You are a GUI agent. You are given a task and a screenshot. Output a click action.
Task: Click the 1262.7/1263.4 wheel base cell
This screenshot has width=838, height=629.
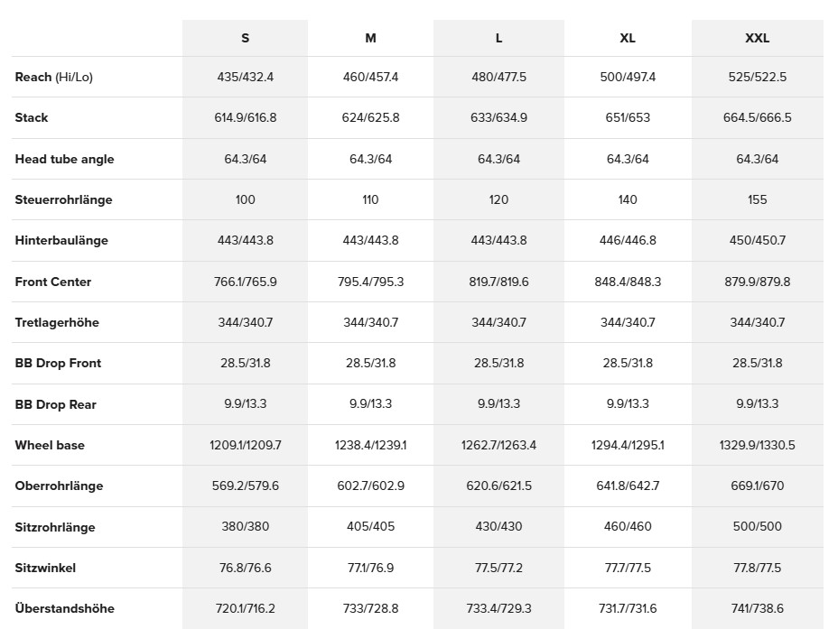498,445
